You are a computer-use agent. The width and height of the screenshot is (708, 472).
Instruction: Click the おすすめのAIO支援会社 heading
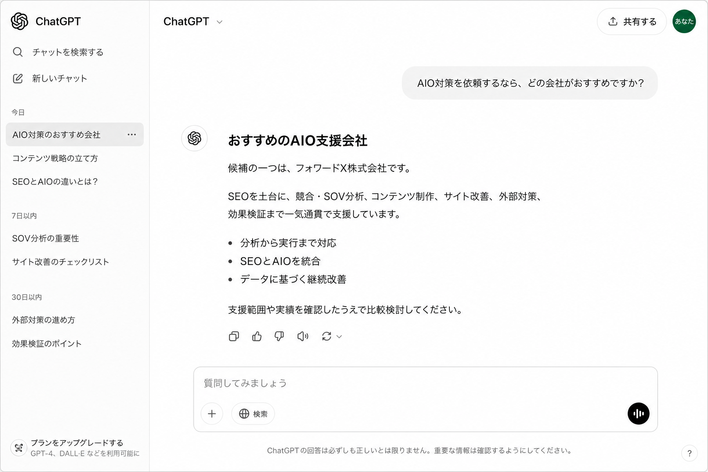pyautogui.click(x=298, y=141)
